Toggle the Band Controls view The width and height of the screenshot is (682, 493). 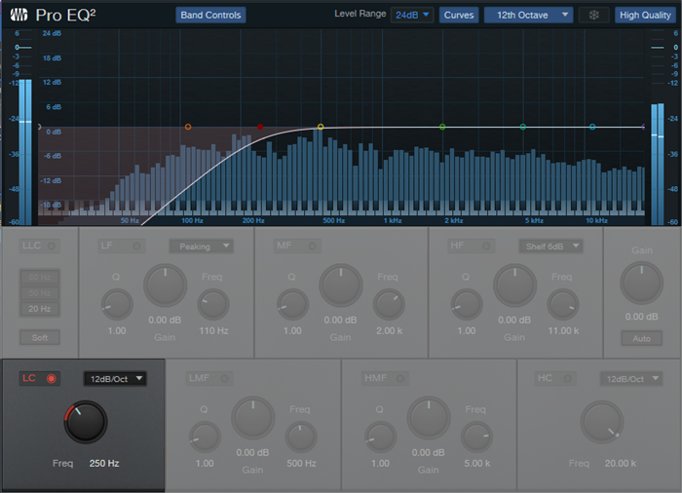(x=211, y=16)
